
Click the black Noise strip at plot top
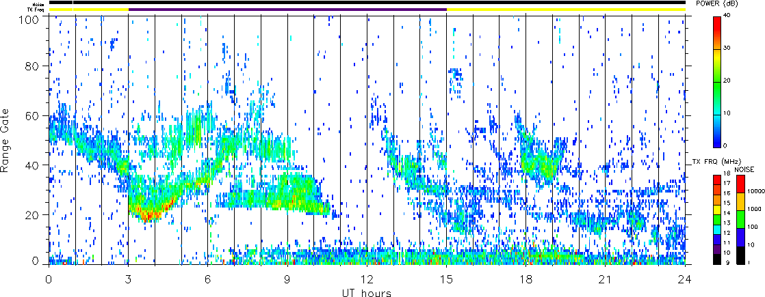click(367, 3)
